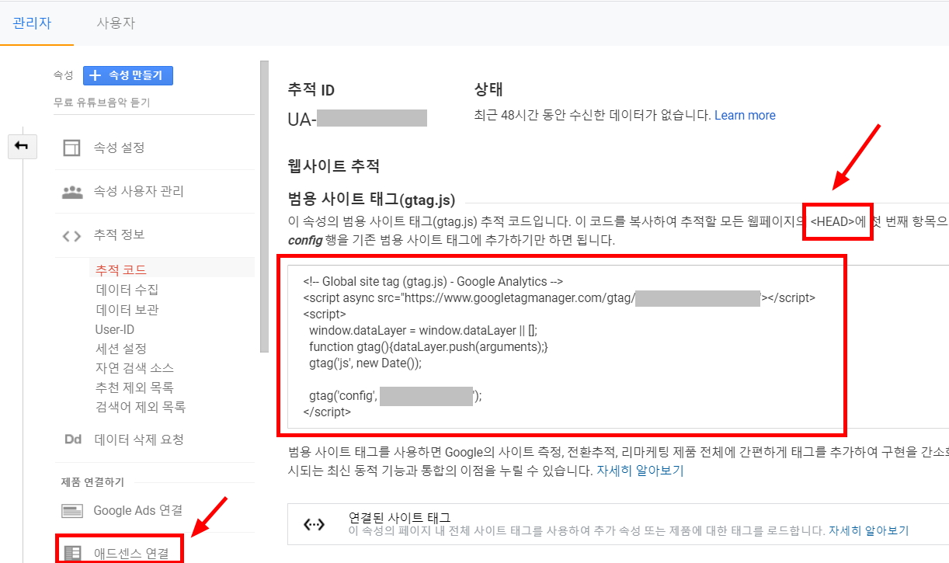Select 추천 제외 목록 submenu item
This screenshot has height=563, width=949.
(134, 387)
